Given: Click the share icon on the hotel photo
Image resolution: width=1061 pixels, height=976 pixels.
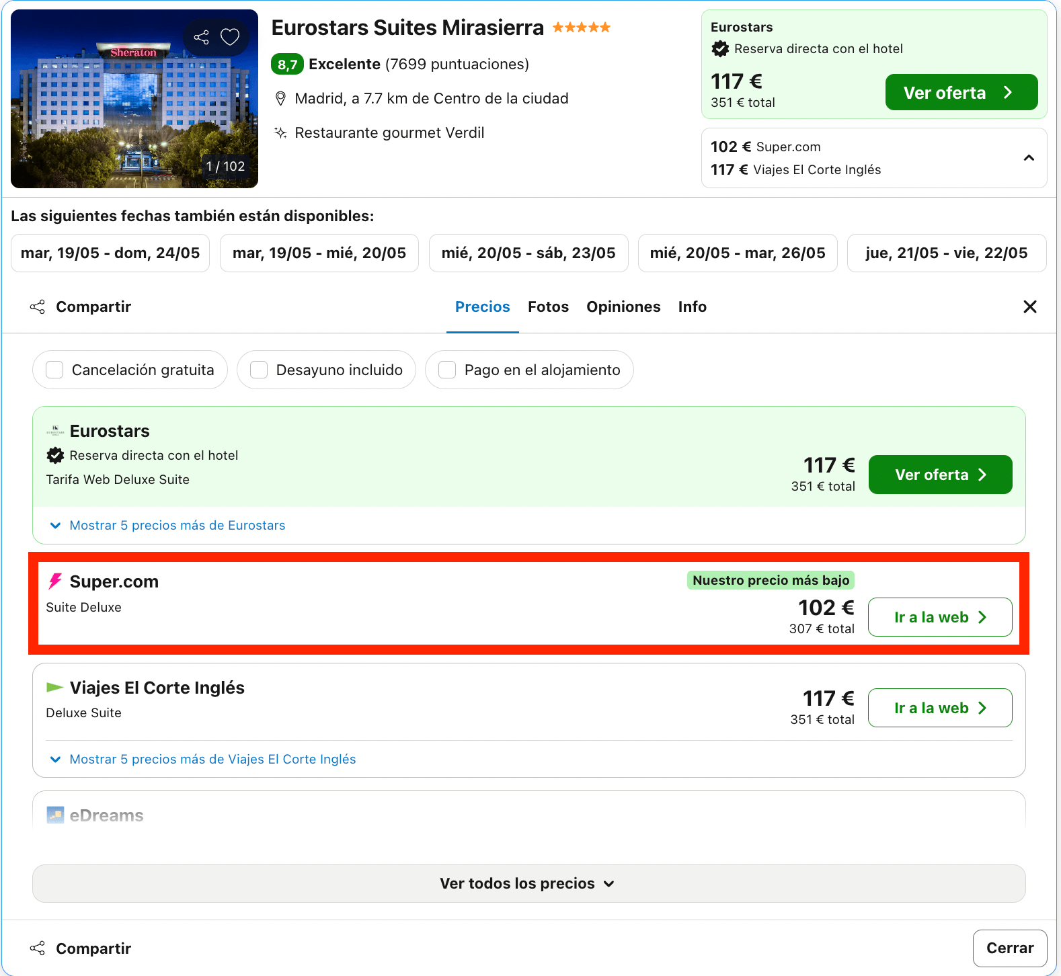Looking at the screenshot, I should [x=201, y=37].
